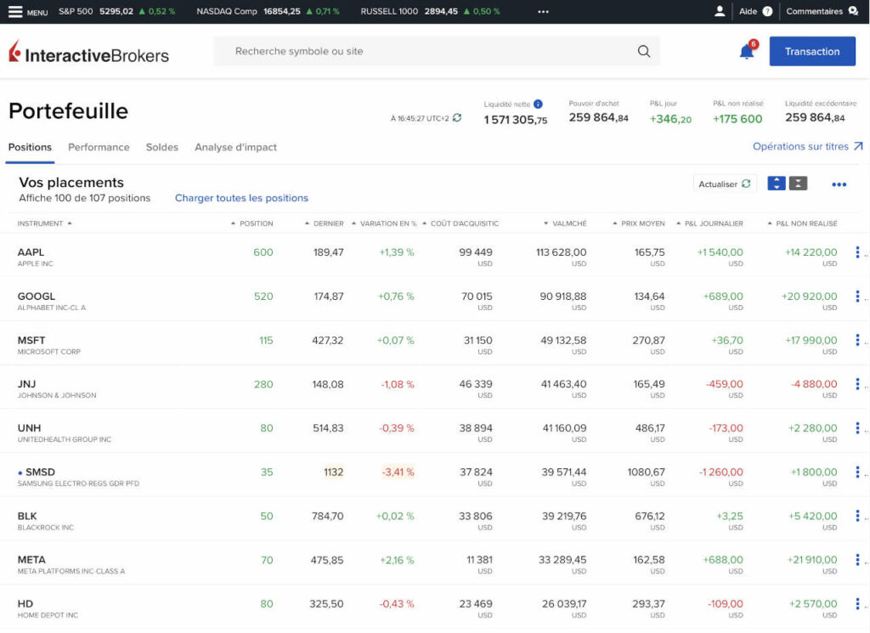Viewport: 870px width, 633px height.
Task: Open the META row actions menu
Action: [857, 560]
